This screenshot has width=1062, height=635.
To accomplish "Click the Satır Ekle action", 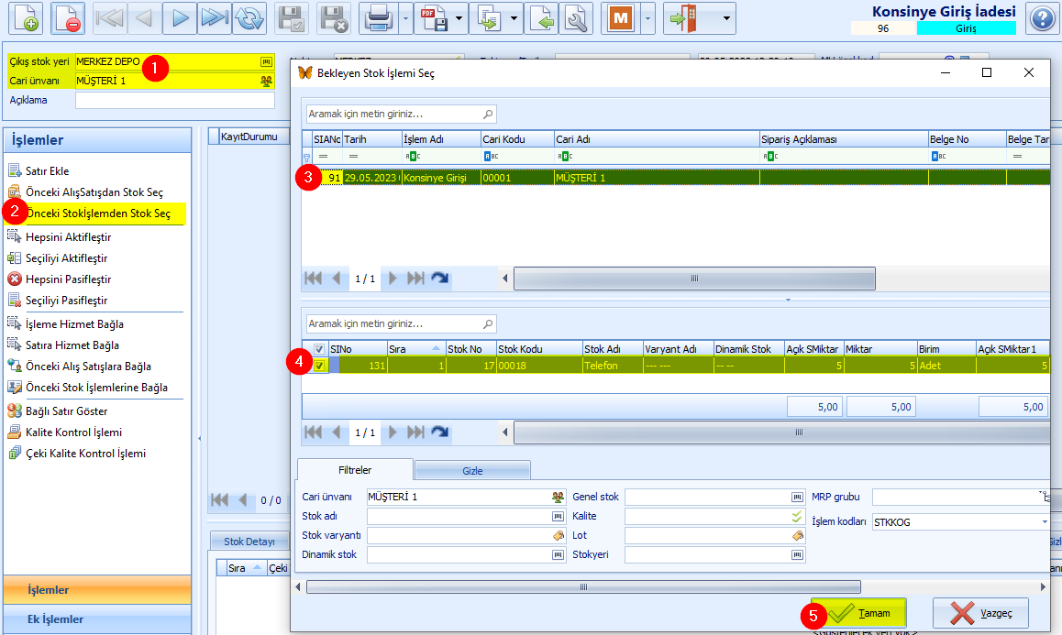I will (x=48, y=171).
